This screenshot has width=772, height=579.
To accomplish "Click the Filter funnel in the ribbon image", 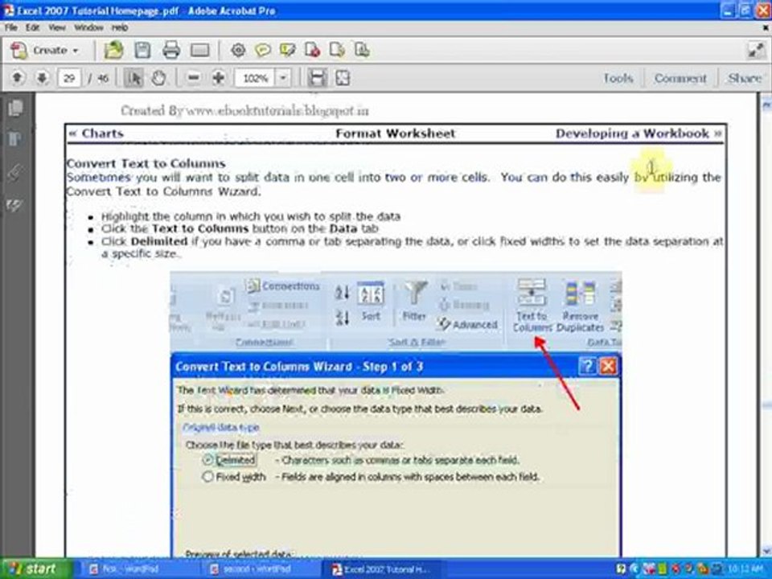I will tap(415, 300).
